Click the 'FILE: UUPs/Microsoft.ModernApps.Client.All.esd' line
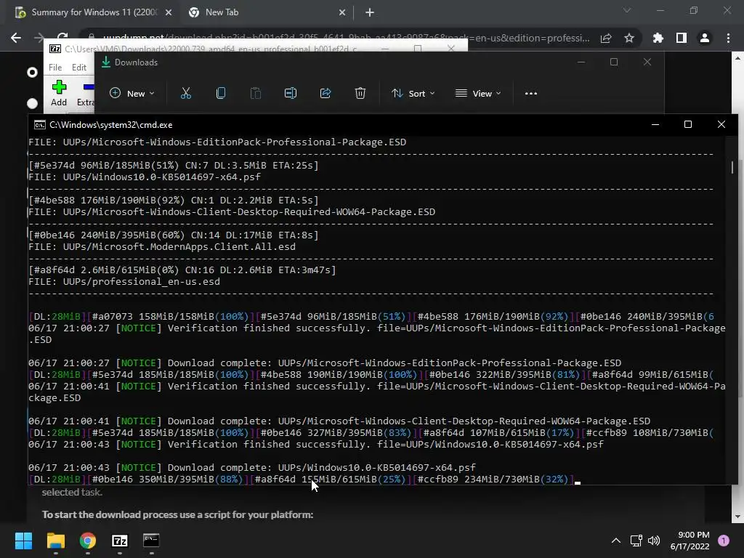Screen dimensions: 744x558 point(162,247)
